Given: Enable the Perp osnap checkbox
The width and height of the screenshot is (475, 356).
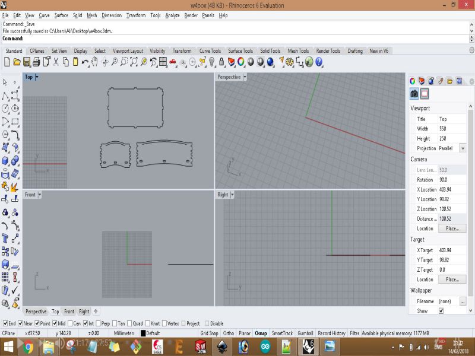Looking at the screenshot, I should click(98, 323).
